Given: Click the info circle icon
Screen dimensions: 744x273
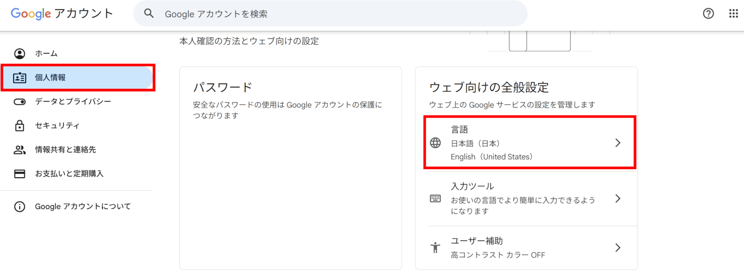Looking at the screenshot, I should point(20,207).
